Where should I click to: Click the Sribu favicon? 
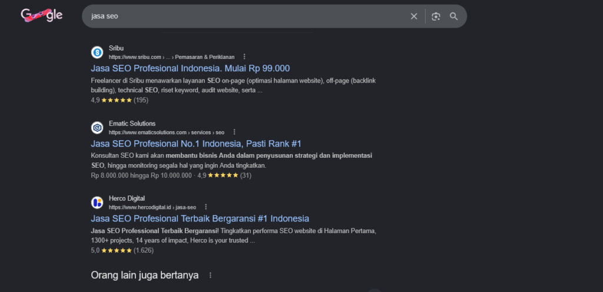click(x=97, y=52)
